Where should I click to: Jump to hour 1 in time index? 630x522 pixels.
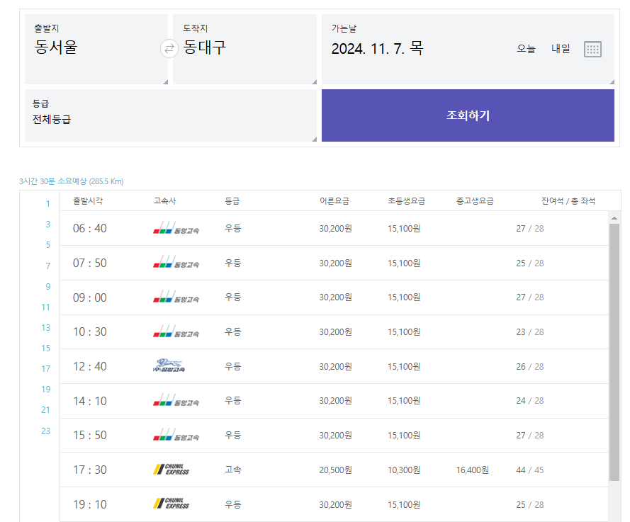(47, 203)
